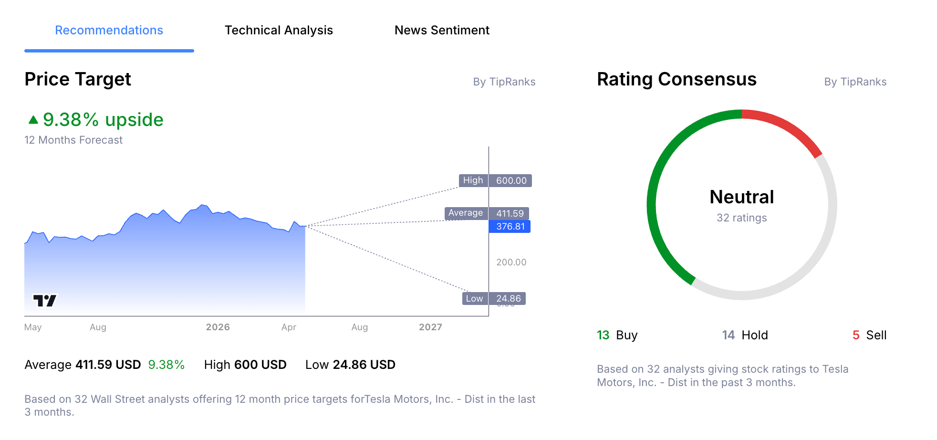The image size is (937, 440).
Task: Click the 9.38% upside percentage text
Action: coord(103,119)
